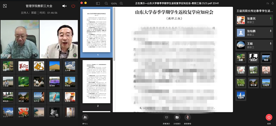
Task: Zoom out the PDF with minus magnifier
Action: point(106,3)
